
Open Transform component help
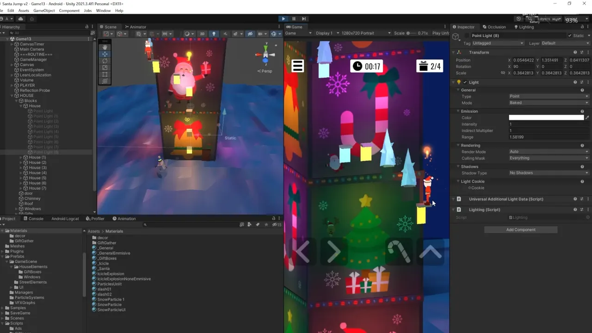point(575,52)
